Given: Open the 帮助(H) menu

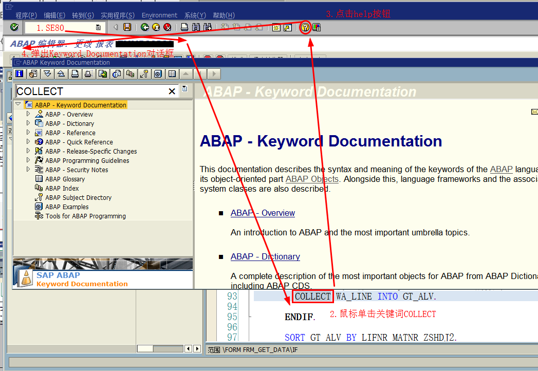Looking at the screenshot, I should 224,15.
